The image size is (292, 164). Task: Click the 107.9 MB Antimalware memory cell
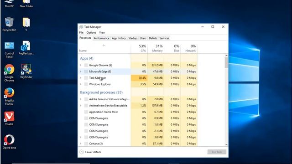[x=156, y=105]
